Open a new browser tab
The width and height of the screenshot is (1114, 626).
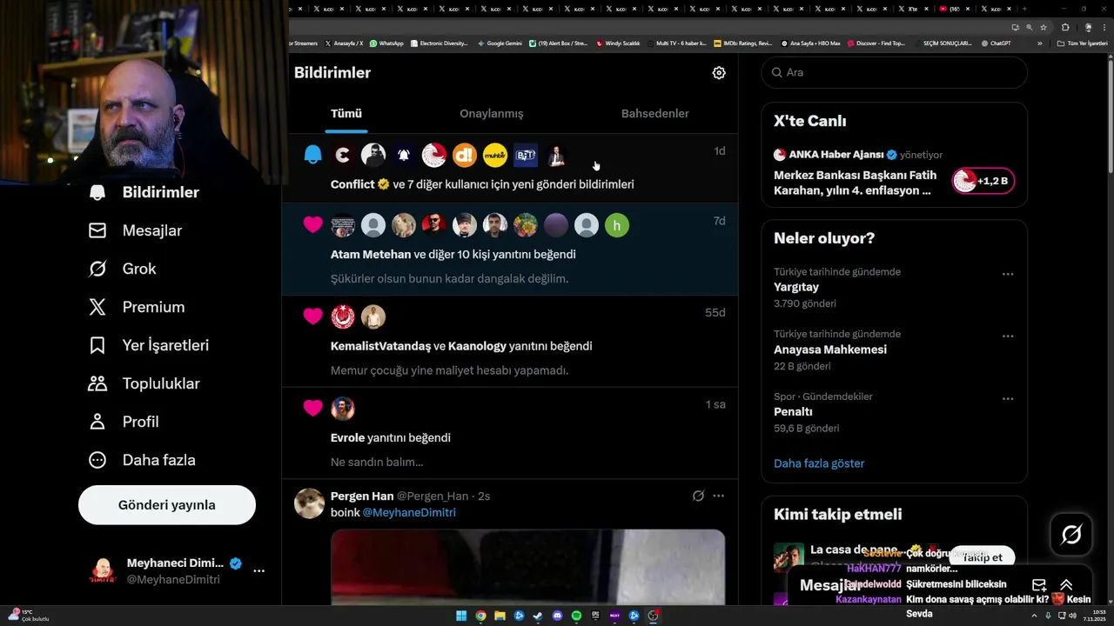tap(1024, 9)
